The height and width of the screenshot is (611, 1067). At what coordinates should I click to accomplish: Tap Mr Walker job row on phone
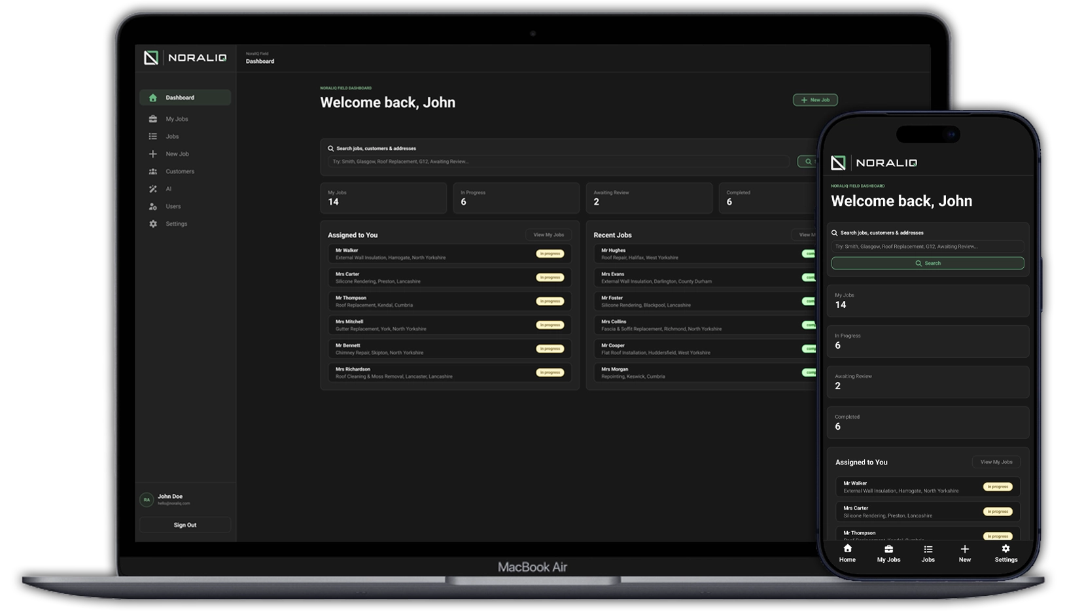[x=928, y=487]
